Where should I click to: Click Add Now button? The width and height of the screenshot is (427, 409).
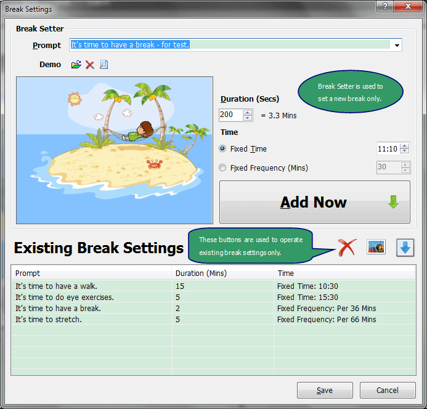coord(314,202)
